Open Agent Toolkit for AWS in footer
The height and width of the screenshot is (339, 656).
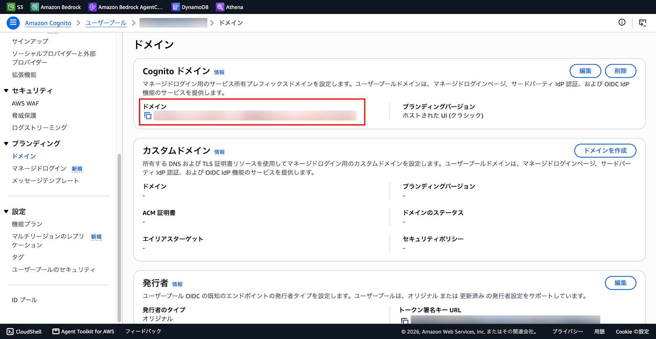click(x=83, y=331)
